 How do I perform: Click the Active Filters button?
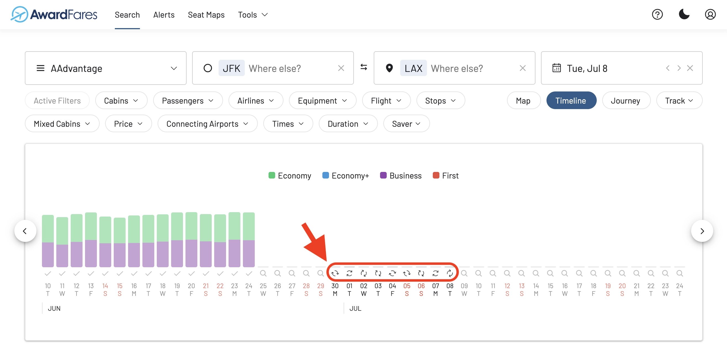pyautogui.click(x=57, y=101)
